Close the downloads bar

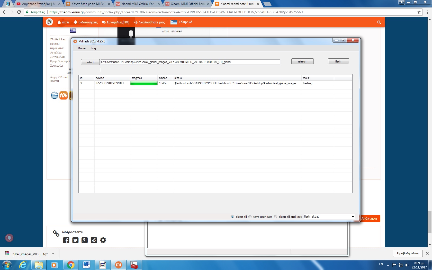pos(427,253)
